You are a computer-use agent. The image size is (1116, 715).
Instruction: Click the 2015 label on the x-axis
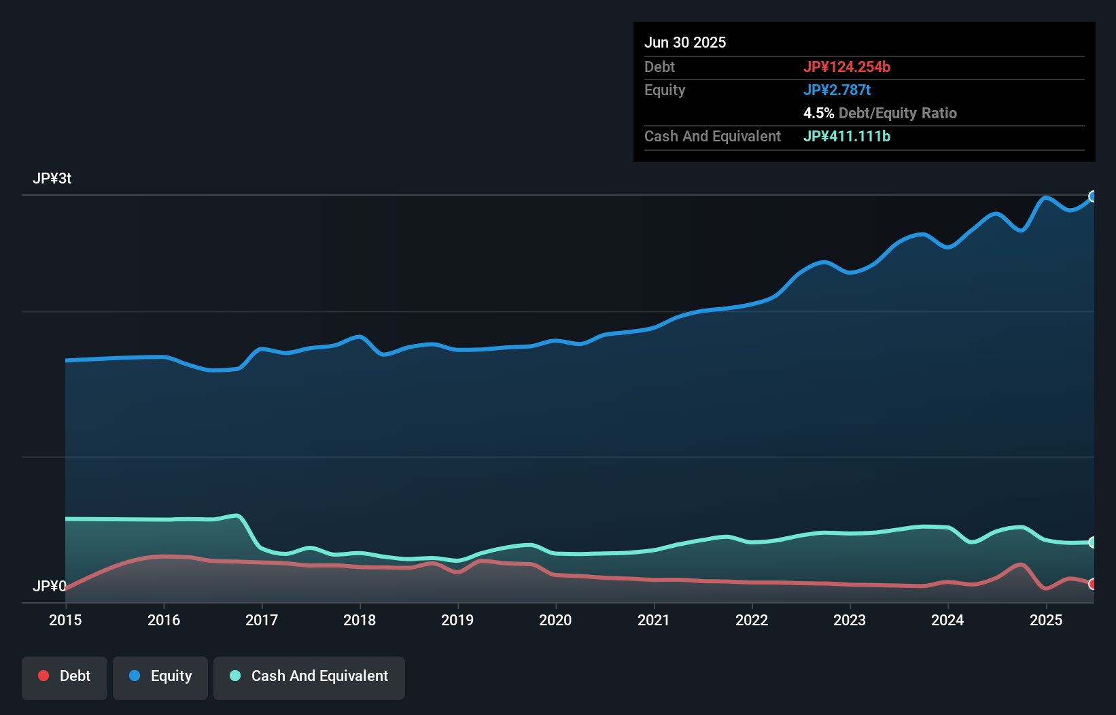[65, 620]
